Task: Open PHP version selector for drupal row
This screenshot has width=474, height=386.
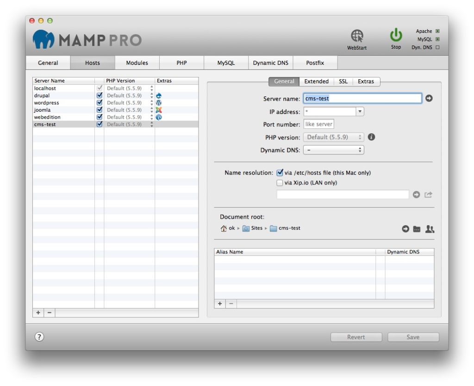Action: pyautogui.click(x=152, y=95)
